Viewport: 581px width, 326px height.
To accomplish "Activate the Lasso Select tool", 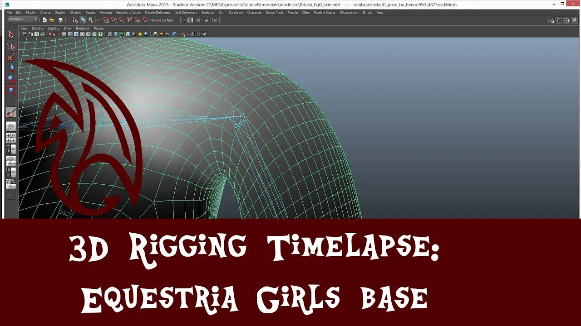I will pos(11,46).
